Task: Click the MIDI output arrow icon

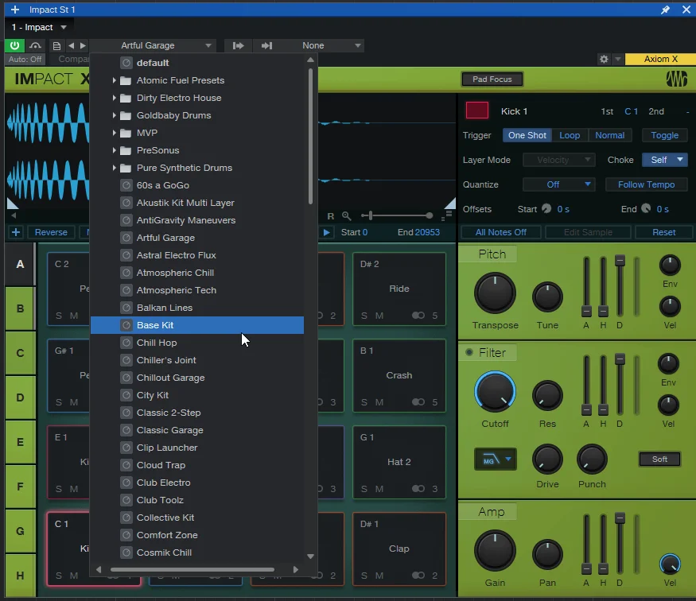Action: pyautogui.click(x=266, y=45)
